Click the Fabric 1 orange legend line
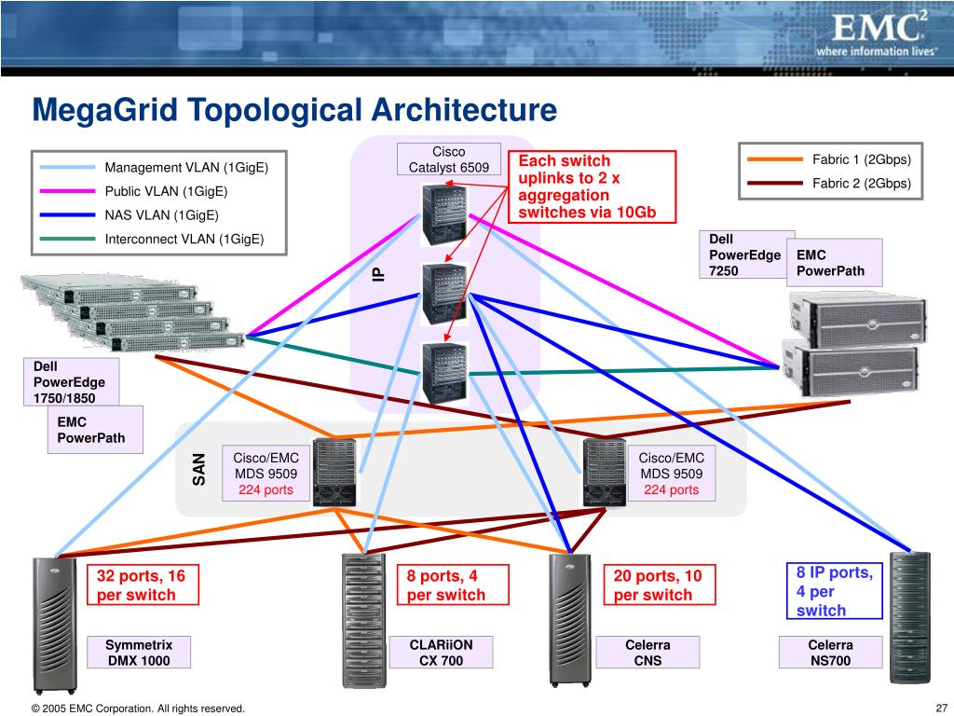Screen dimensions: 954x716 click(x=775, y=159)
